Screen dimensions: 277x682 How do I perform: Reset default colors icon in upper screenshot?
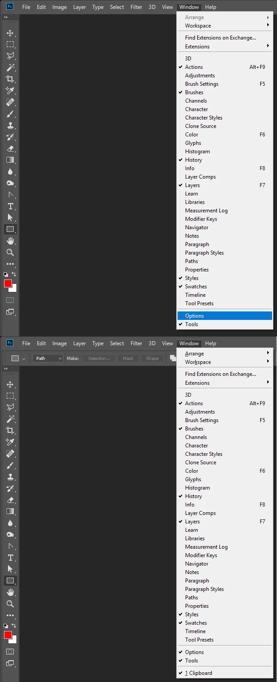(x=6, y=275)
